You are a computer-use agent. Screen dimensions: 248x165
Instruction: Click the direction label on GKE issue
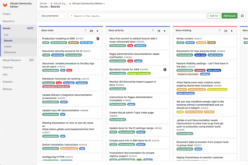[73, 43]
